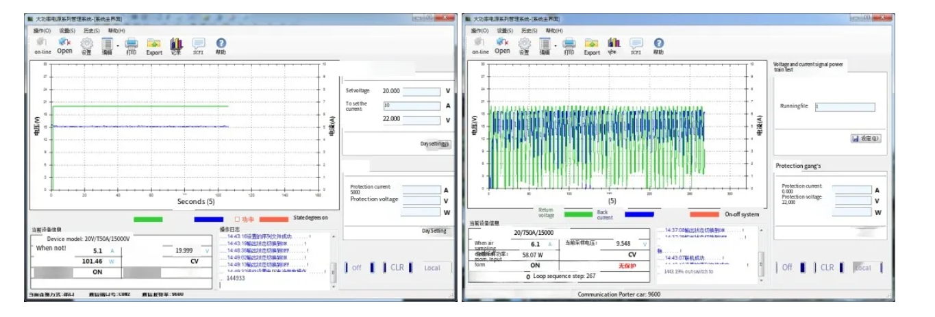This screenshot has width=935, height=317.
Task: Toggle the Off output switch in right window
Action: point(787,267)
